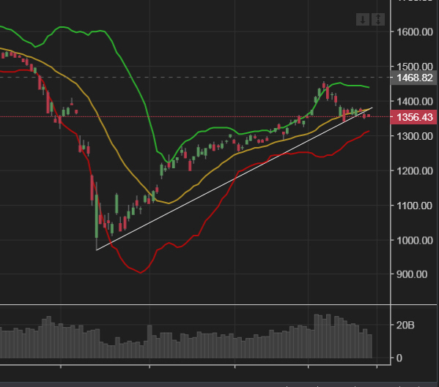Click the 1100.00 price axis label
Viewport: 439px width, 387px height.
[415, 206]
